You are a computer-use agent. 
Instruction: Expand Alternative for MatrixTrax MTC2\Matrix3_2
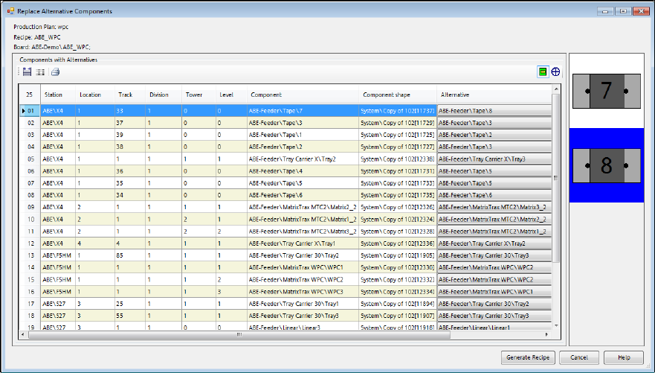pos(493,207)
